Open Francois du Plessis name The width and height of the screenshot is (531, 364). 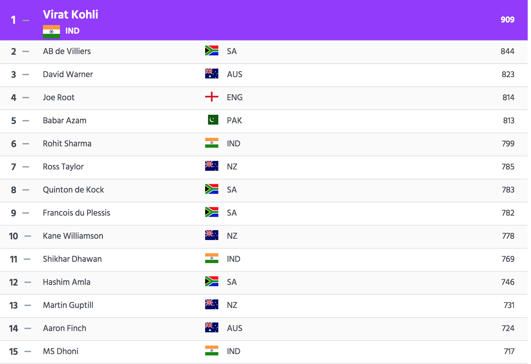point(77,213)
